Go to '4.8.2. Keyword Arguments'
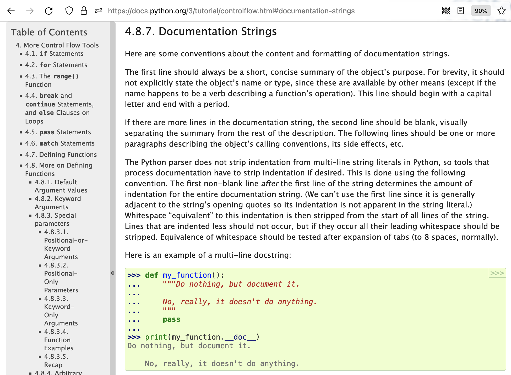This screenshot has width=511, height=375. 58,203
